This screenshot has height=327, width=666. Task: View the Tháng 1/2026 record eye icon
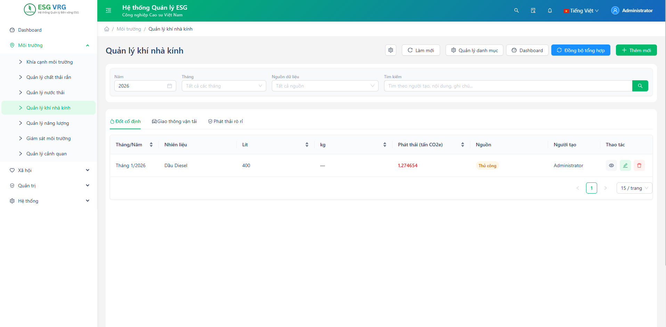[611, 165]
